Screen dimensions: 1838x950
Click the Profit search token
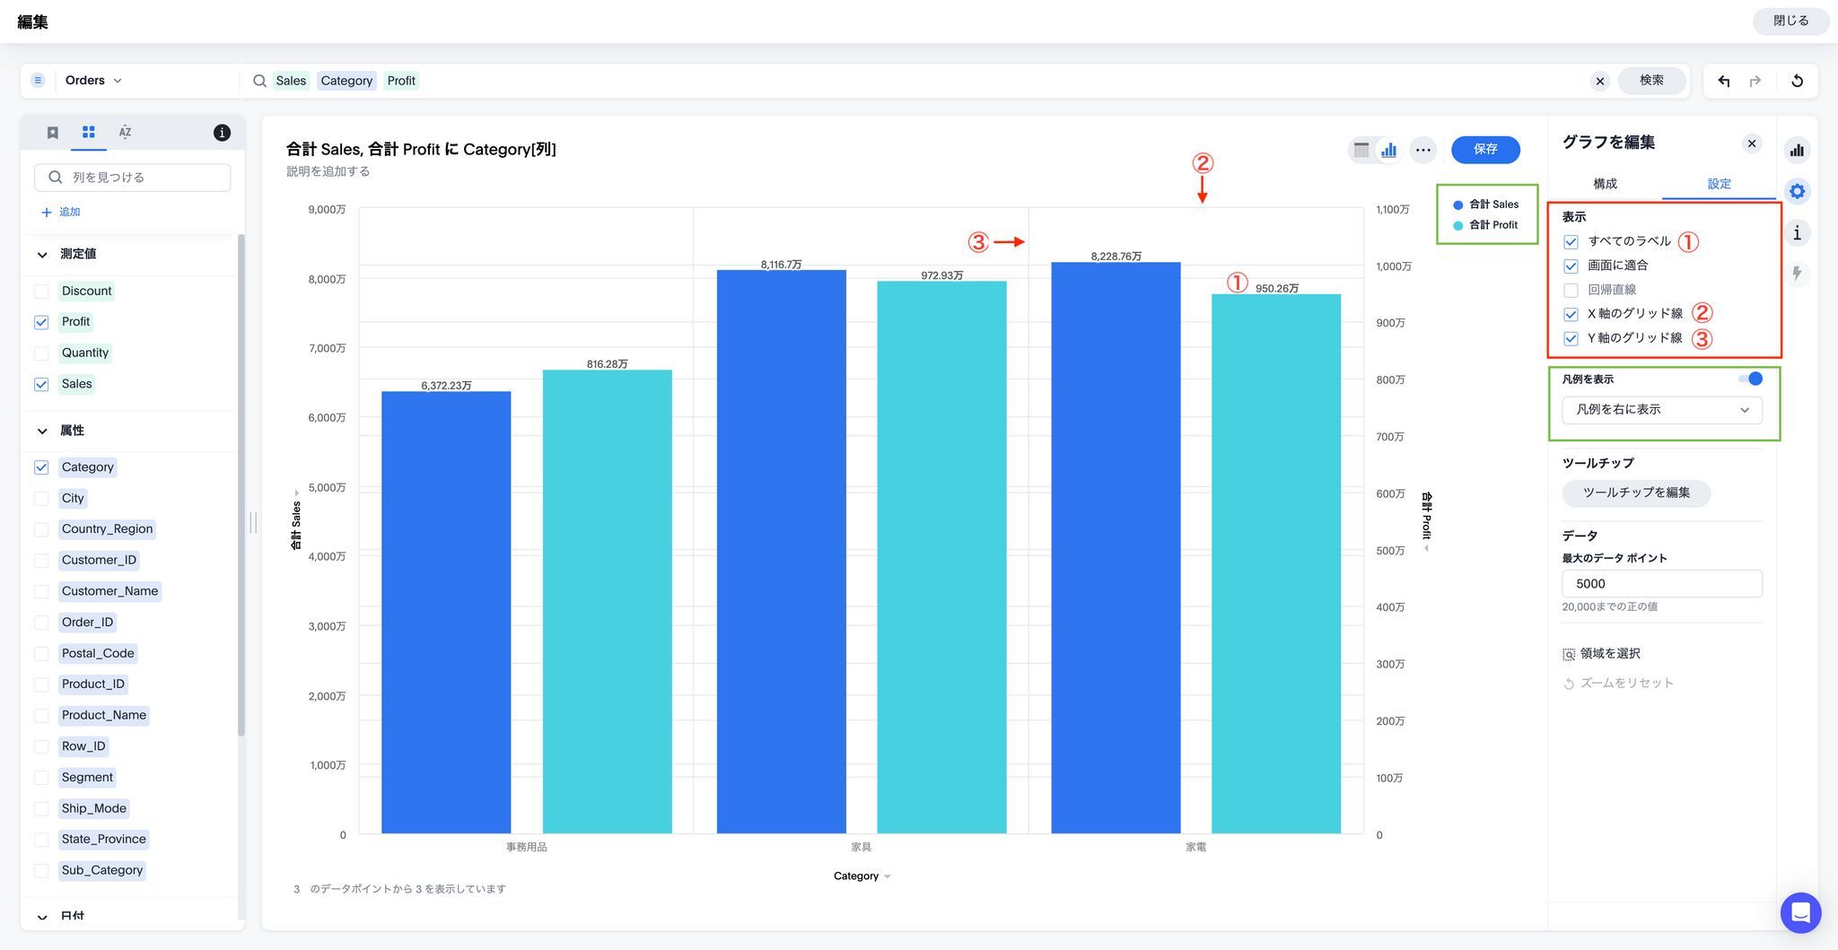[x=401, y=81]
